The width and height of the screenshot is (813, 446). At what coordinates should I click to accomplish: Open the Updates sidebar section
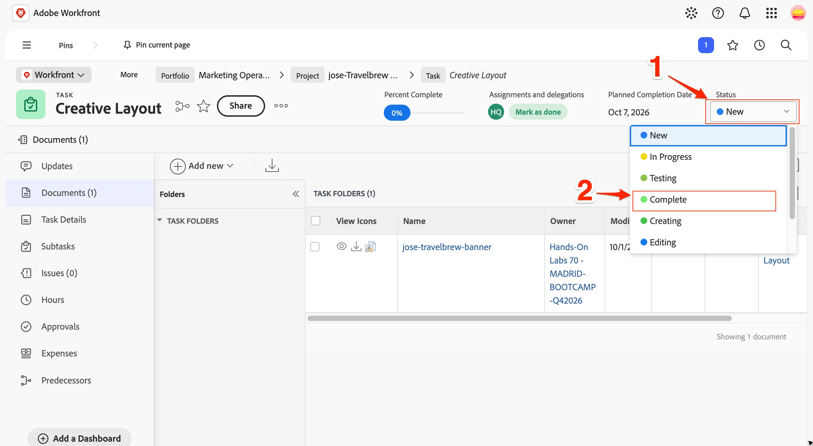[x=80, y=166]
